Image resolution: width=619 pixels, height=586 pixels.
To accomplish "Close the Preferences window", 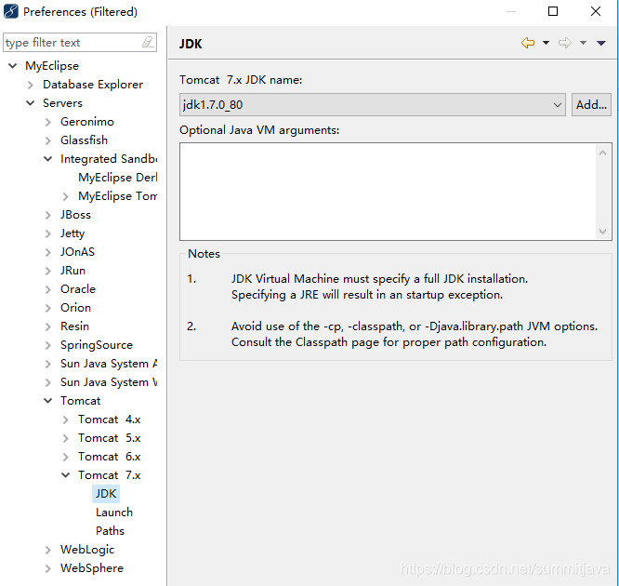I will tap(596, 11).
